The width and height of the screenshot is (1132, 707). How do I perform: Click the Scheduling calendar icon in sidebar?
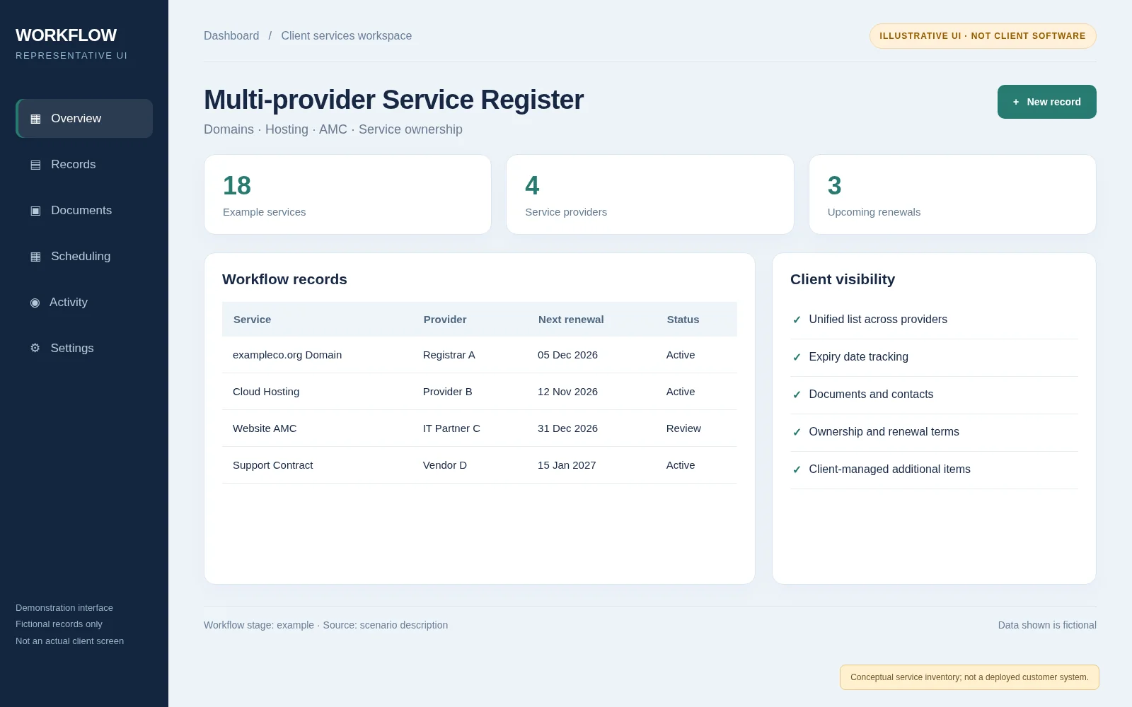35,257
